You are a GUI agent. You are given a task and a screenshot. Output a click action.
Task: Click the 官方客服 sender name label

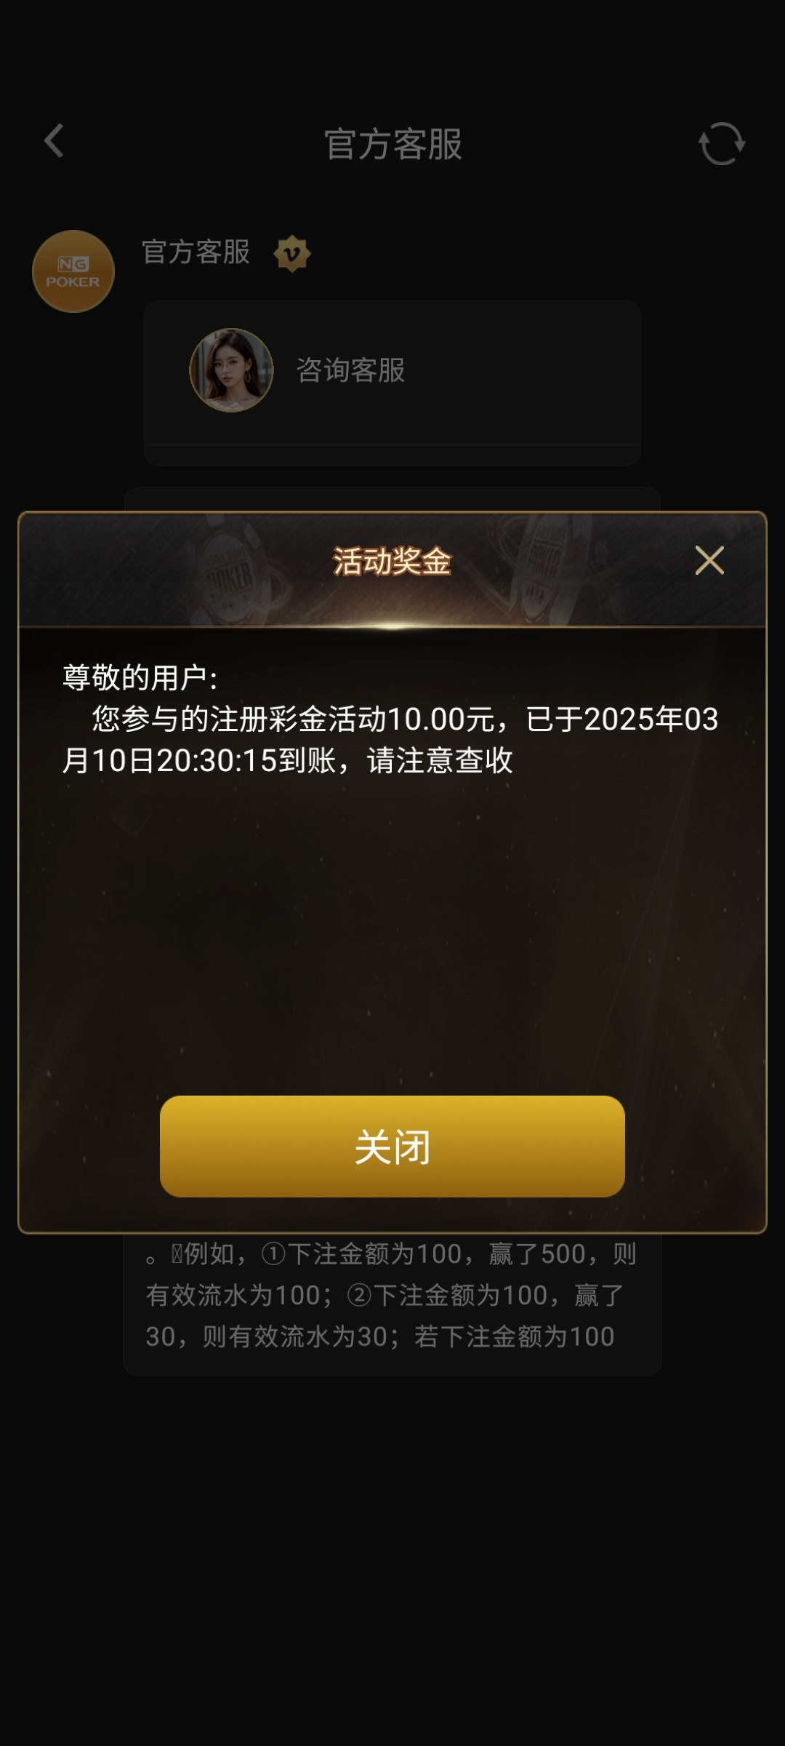pyautogui.click(x=196, y=252)
